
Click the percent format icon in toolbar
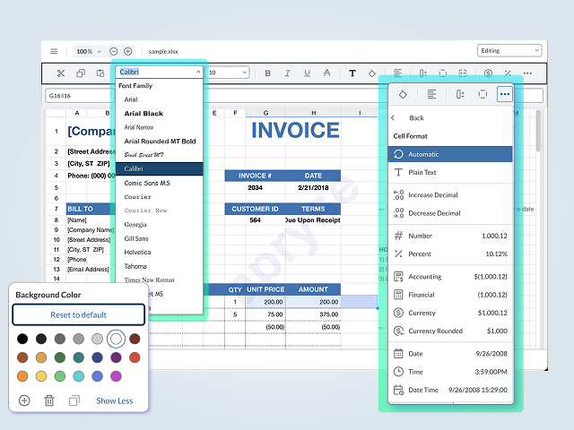coord(508,73)
